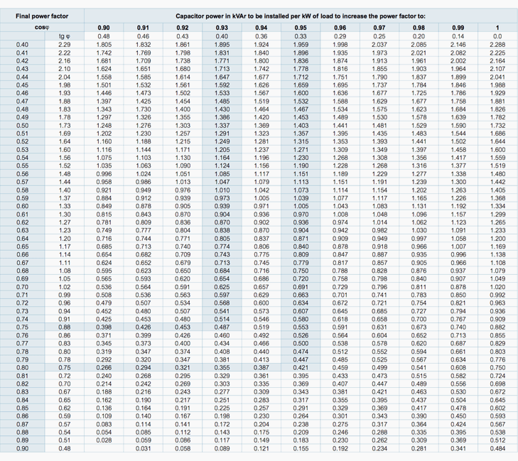Click 2.146 in row 0.40, column 0.99

click(458, 45)
